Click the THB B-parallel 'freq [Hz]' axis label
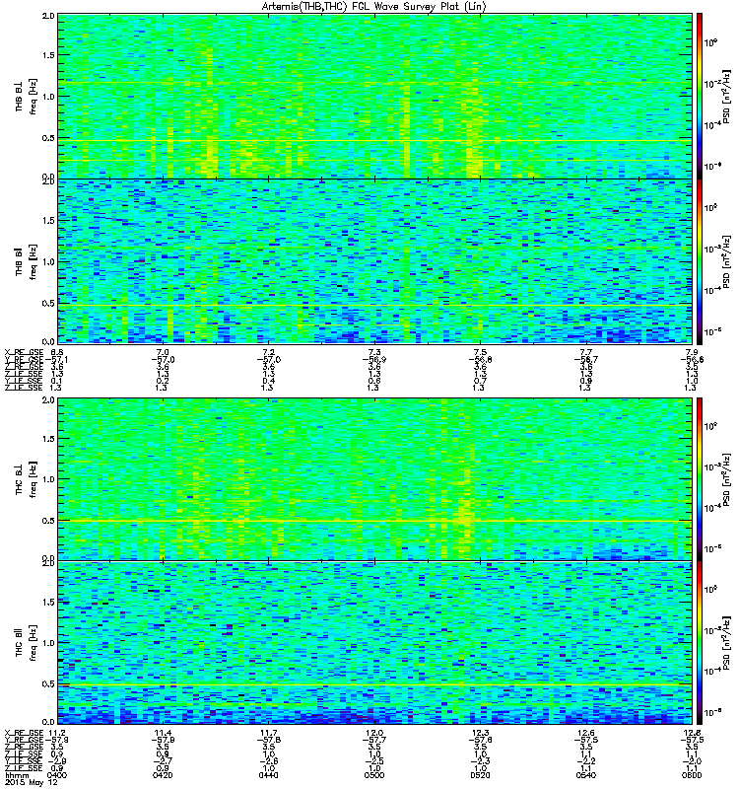The image size is (739, 789). pos(33,261)
